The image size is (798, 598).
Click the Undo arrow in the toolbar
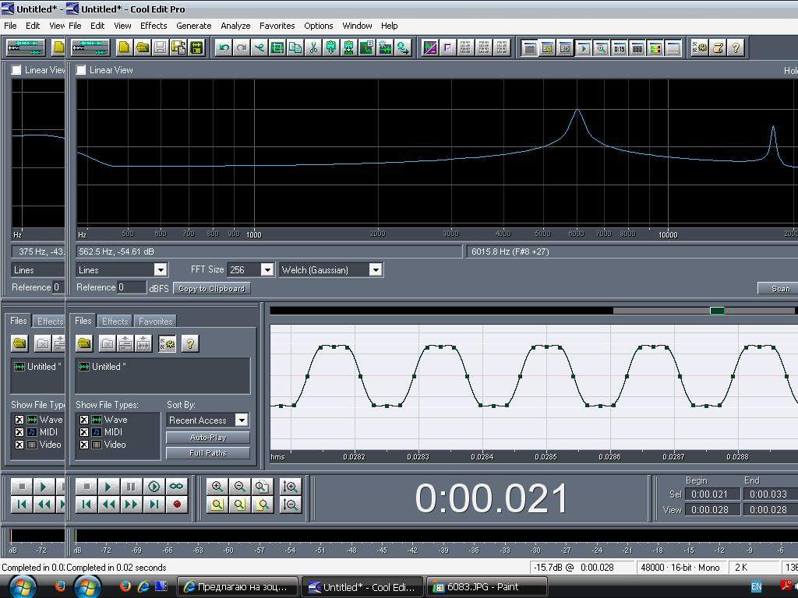coord(224,47)
